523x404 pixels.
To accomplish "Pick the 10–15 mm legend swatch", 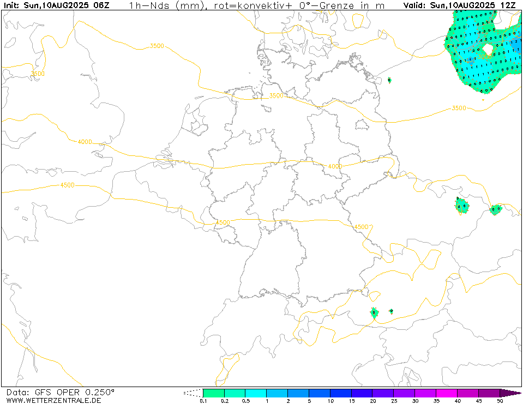I will point(341,393).
